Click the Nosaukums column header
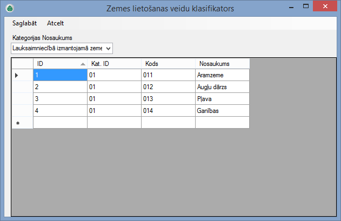The image size is (341, 221). (223, 64)
